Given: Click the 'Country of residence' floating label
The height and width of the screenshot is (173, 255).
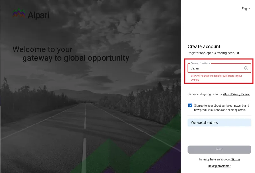Looking at the screenshot, I should pos(200,63).
